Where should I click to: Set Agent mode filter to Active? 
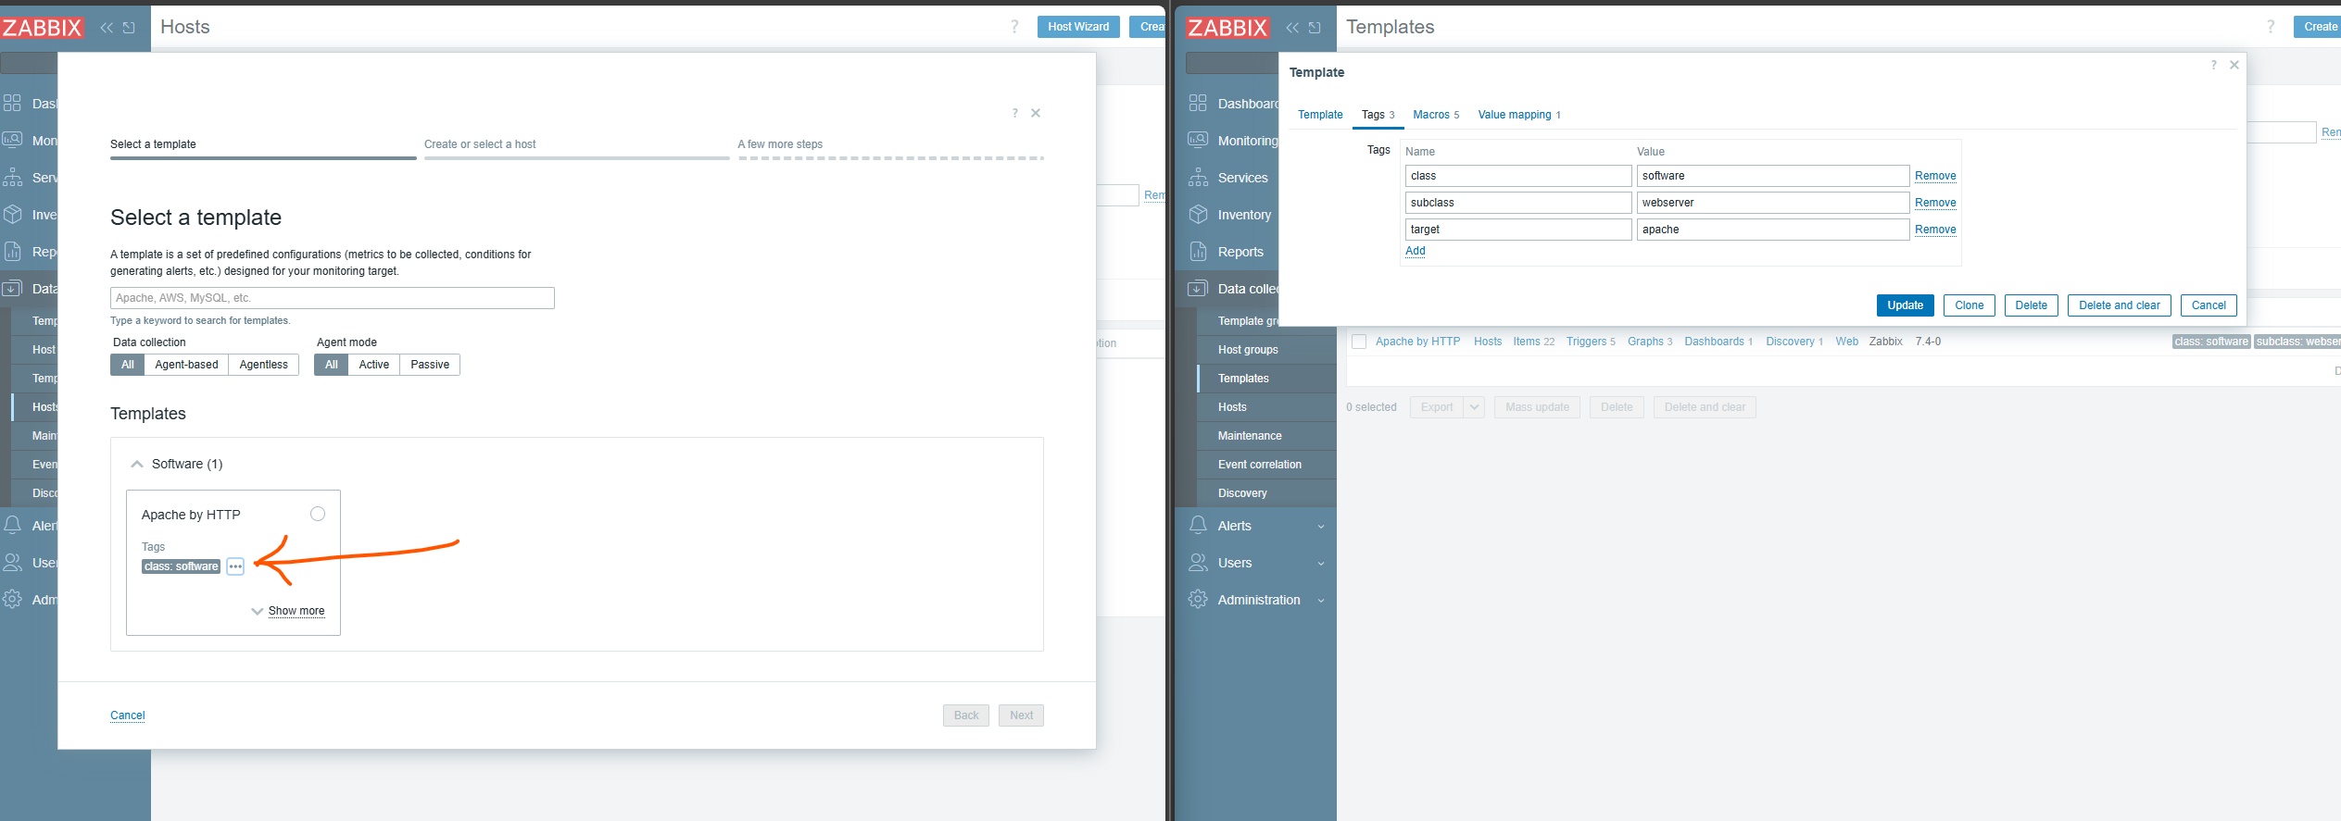pos(374,365)
